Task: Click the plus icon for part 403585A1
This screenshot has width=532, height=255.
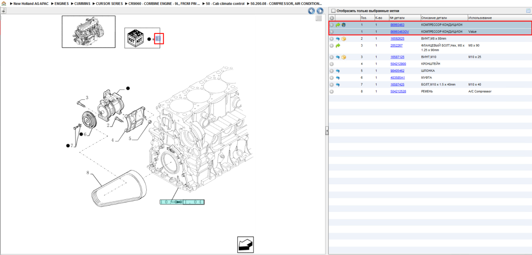Action: tap(332, 78)
